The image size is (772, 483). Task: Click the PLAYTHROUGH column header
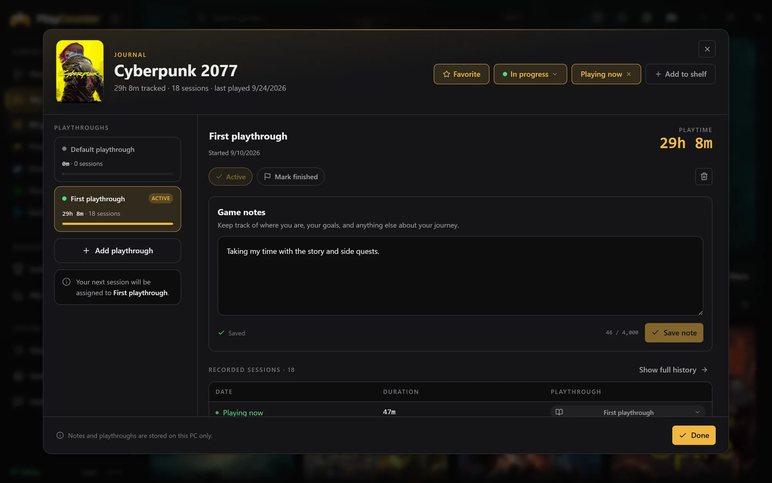(x=576, y=392)
